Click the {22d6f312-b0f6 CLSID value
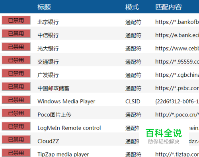Screen dimensions: 199x157 click(177, 101)
